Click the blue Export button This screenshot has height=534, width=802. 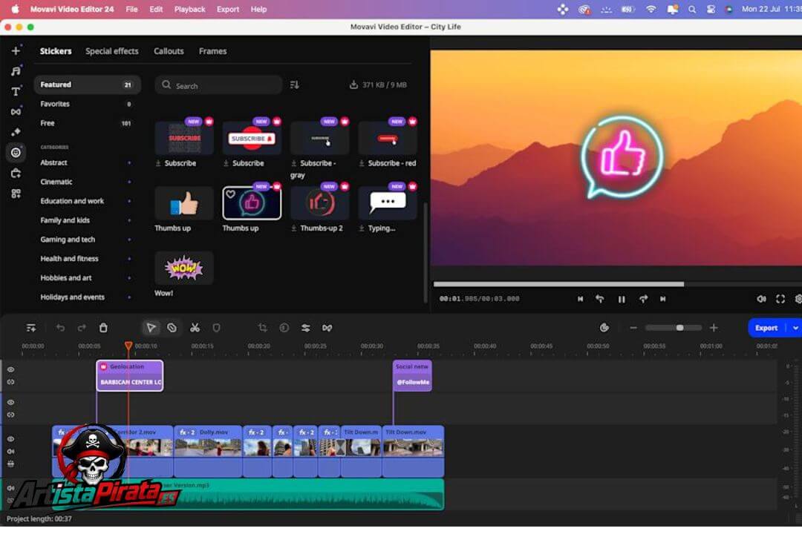click(x=766, y=328)
